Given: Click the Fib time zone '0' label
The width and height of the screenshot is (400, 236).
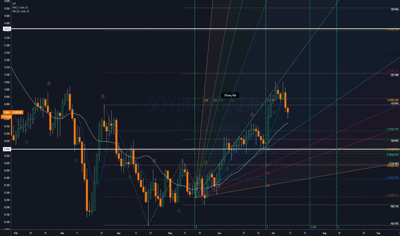Looking at the screenshot, I should [x=196, y=227].
